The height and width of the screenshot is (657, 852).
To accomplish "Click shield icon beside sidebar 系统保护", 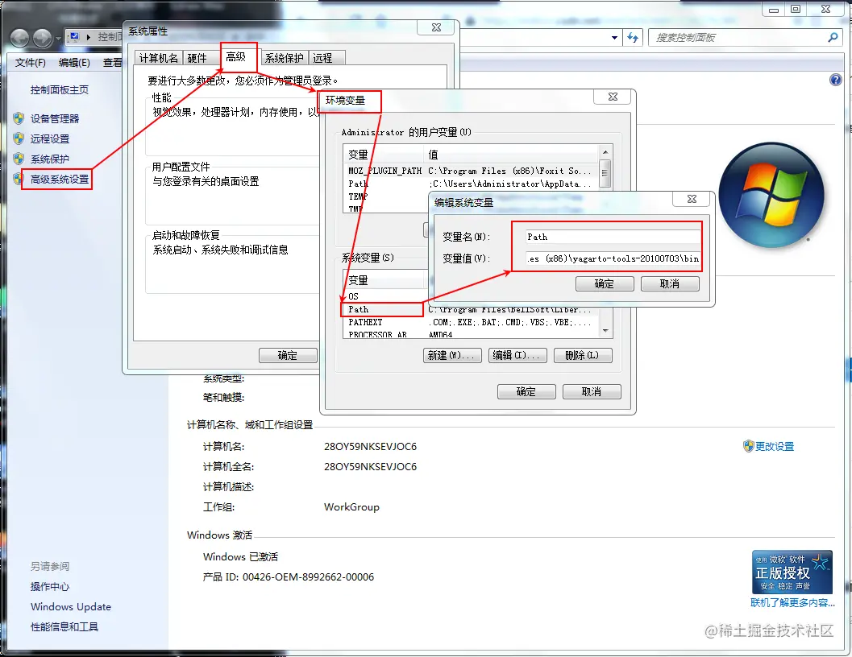I will tap(19, 159).
